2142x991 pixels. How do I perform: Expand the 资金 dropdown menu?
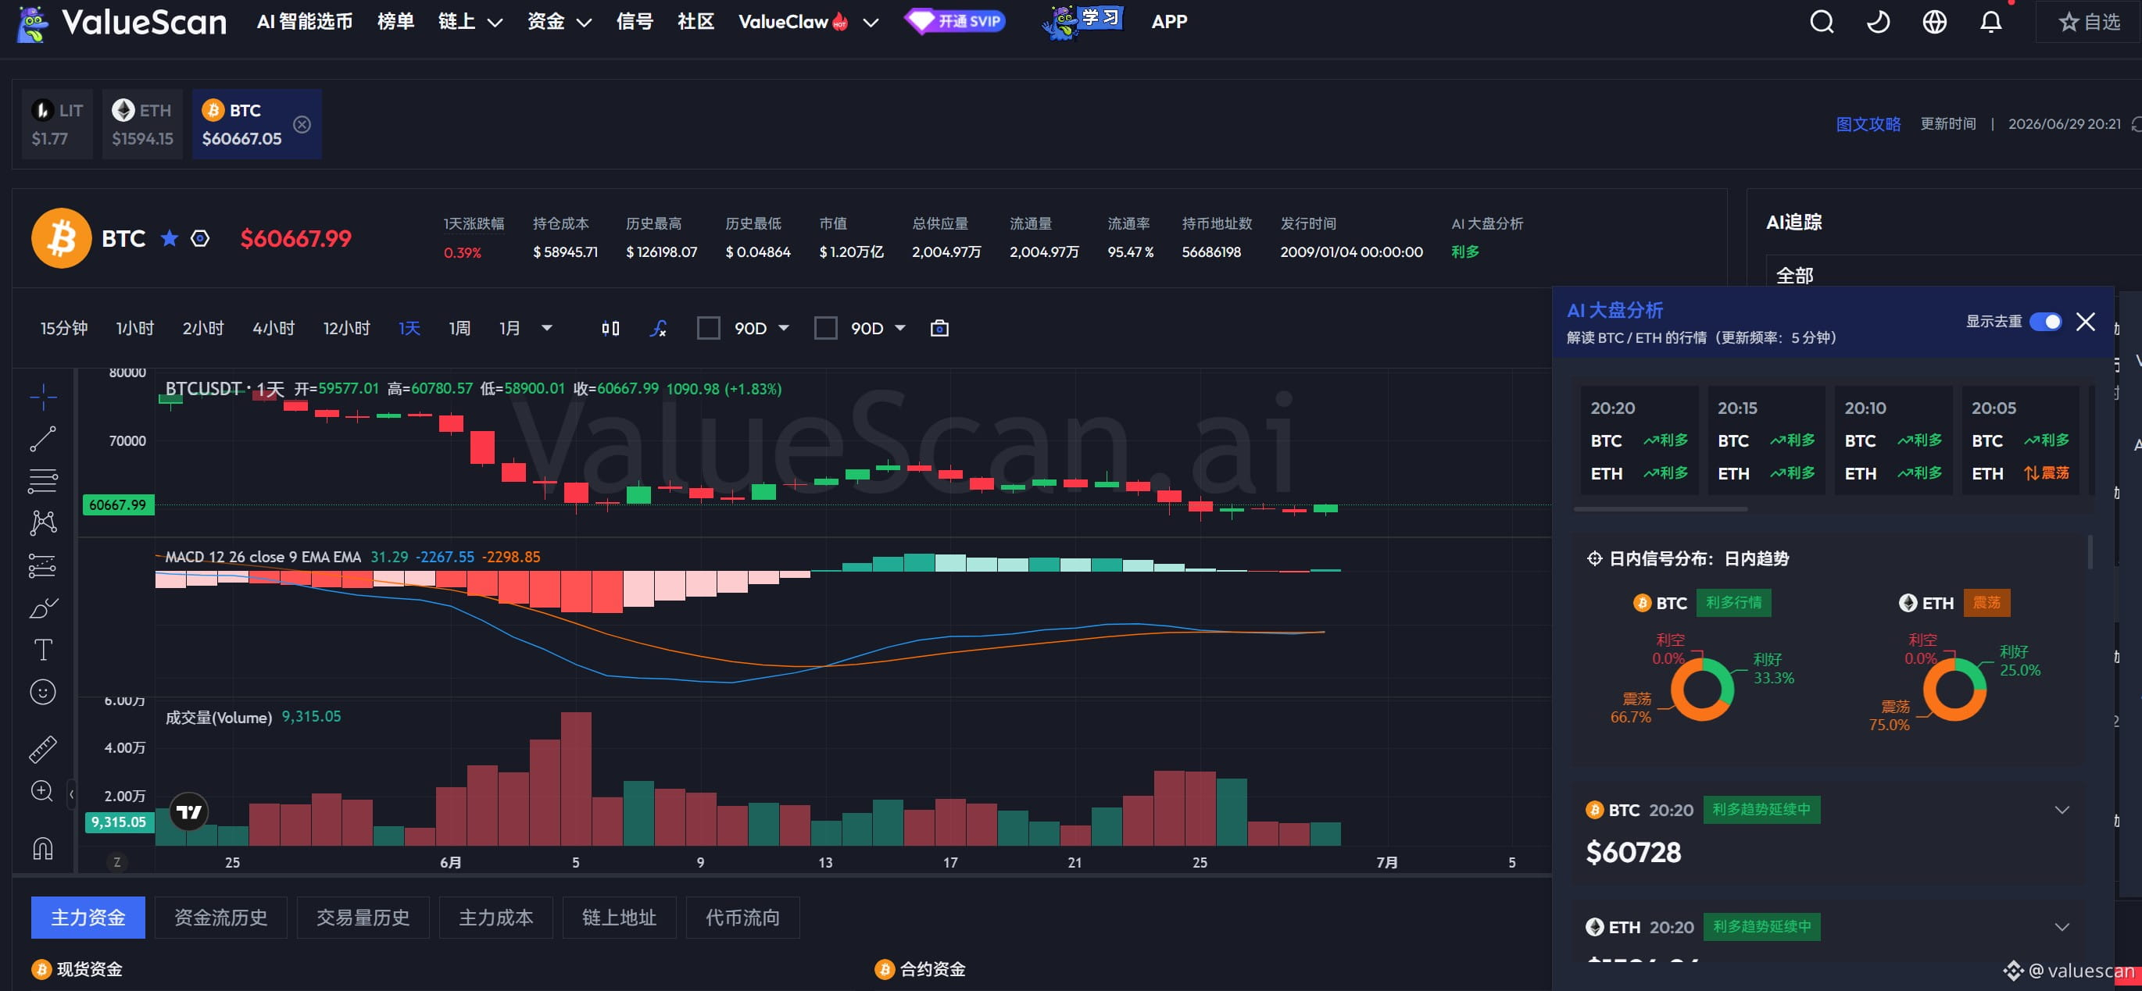(560, 22)
